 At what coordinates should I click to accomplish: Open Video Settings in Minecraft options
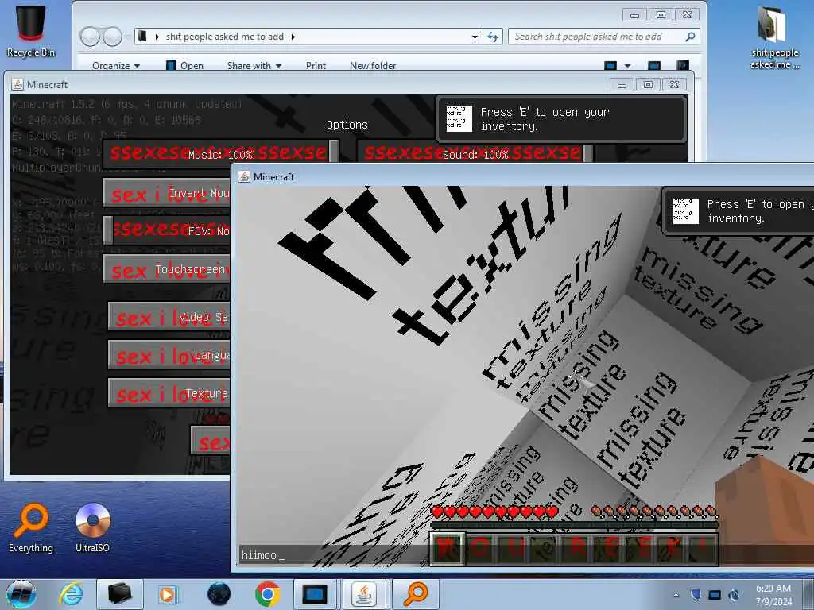[169, 316]
